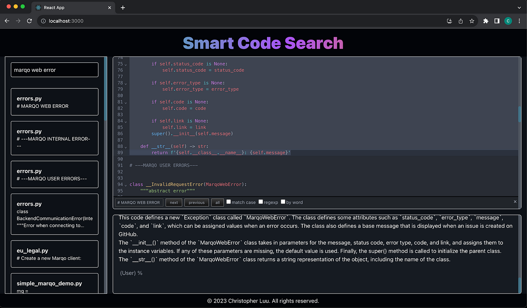527x308 pixels.
Task: Reload the localhost page
Action: coord(29,21)
